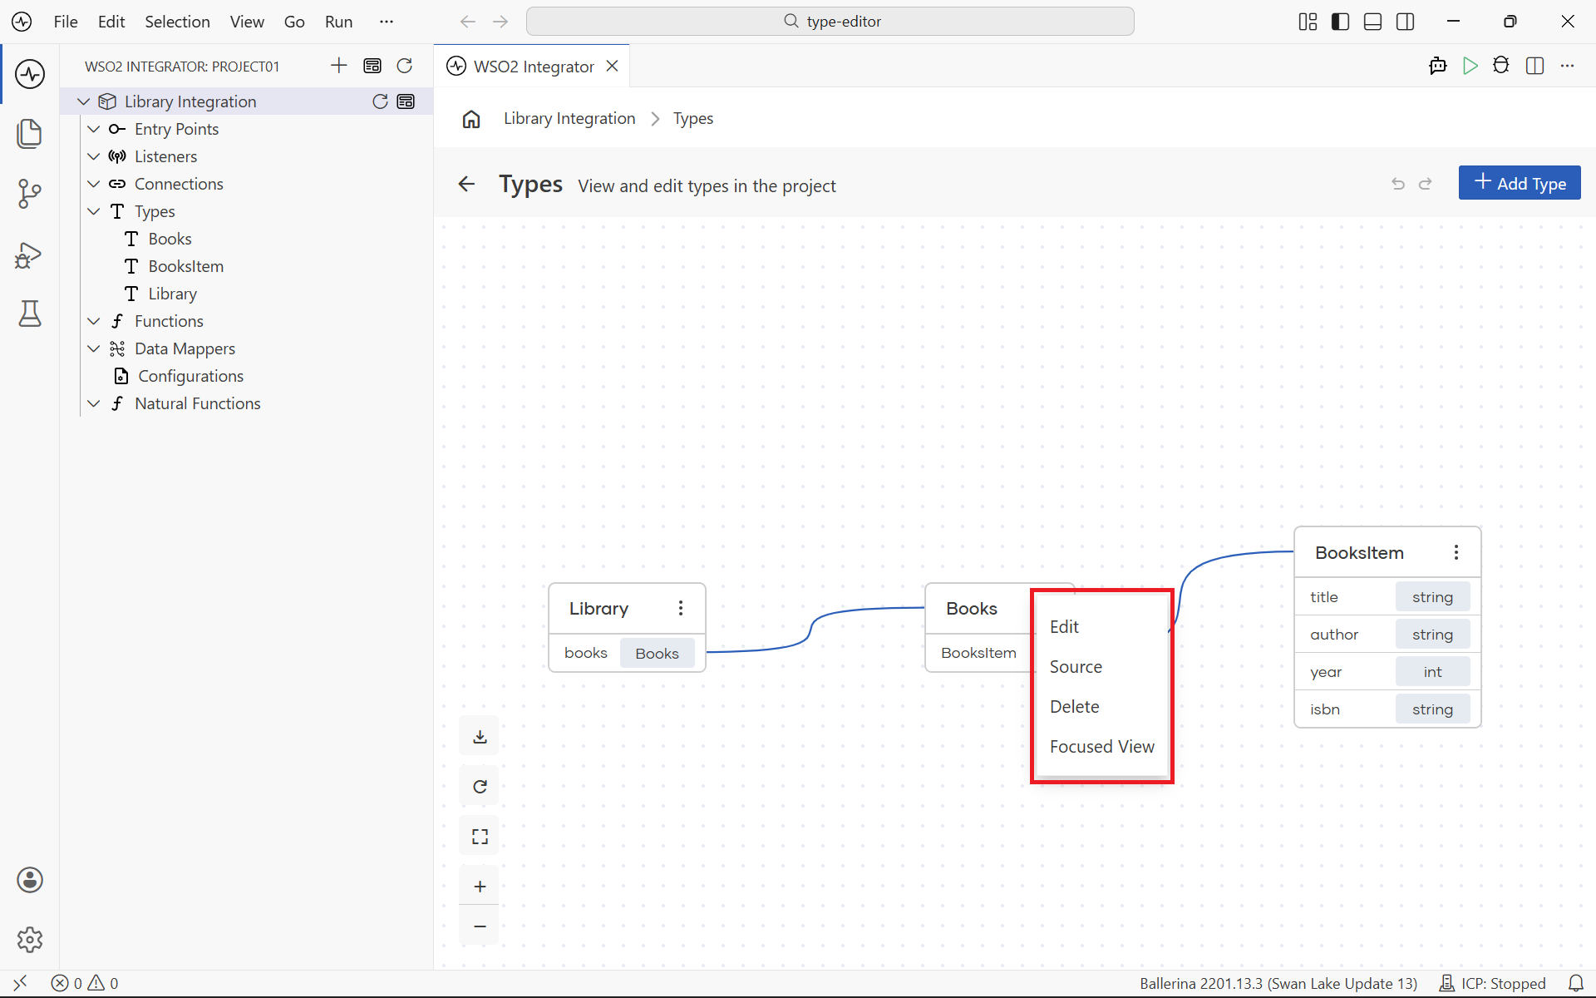
Task: Go back using the Types arrow
Action: [467, 184]
